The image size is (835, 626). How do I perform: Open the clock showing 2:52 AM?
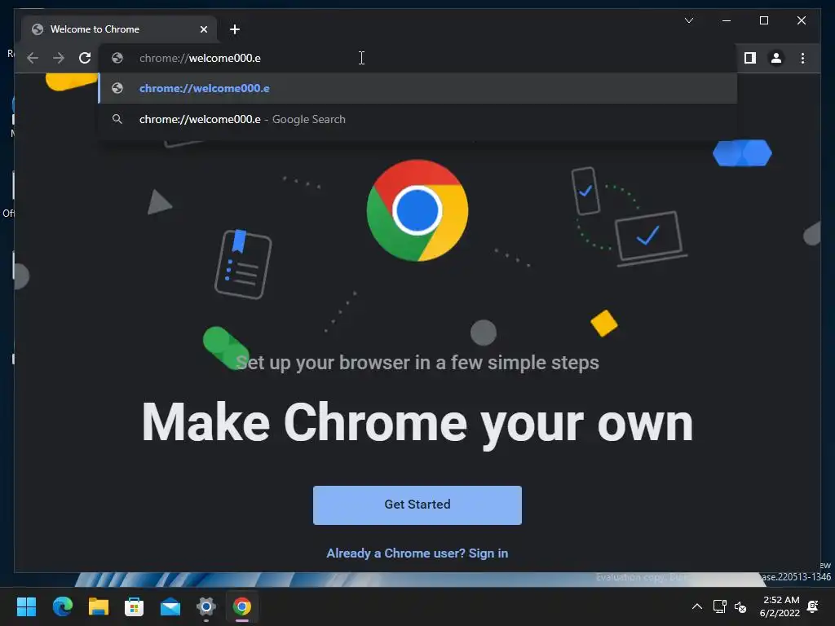coord(780,606)
